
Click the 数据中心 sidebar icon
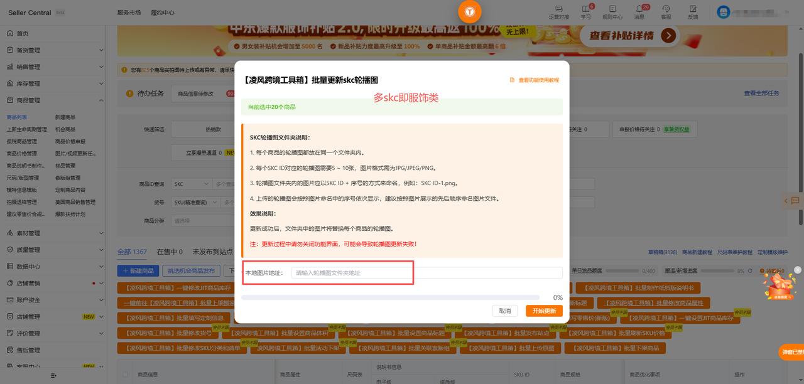10,266
